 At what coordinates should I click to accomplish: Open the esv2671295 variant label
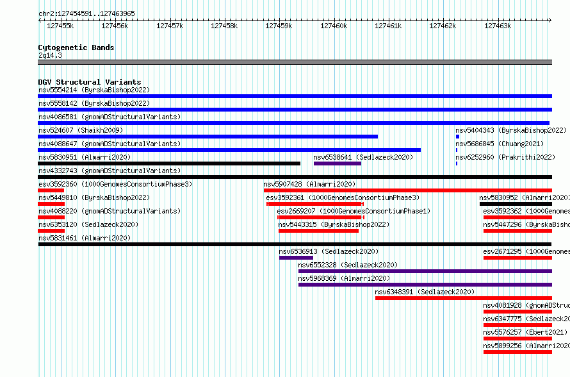pos(526,251)
